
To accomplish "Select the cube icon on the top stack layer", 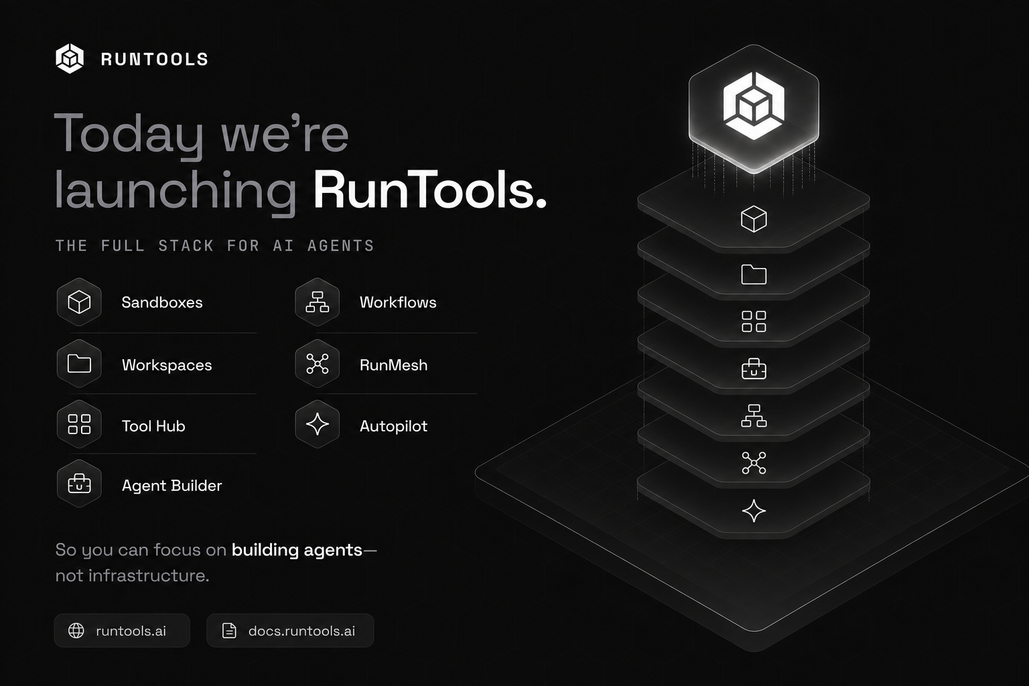I will [754, 219].
